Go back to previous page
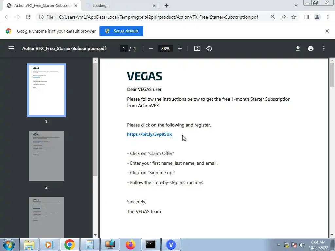Image resolution: width=335 pixels, height=251 pixels. click(7, 17)
